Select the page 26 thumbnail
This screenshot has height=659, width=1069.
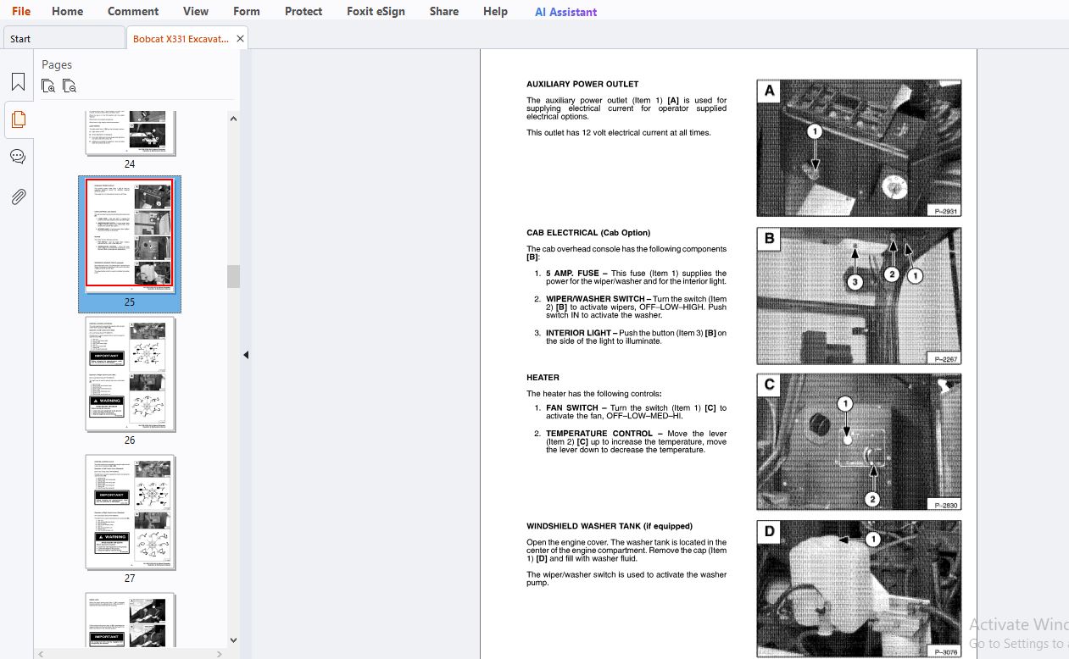click(x=131, y=374)
